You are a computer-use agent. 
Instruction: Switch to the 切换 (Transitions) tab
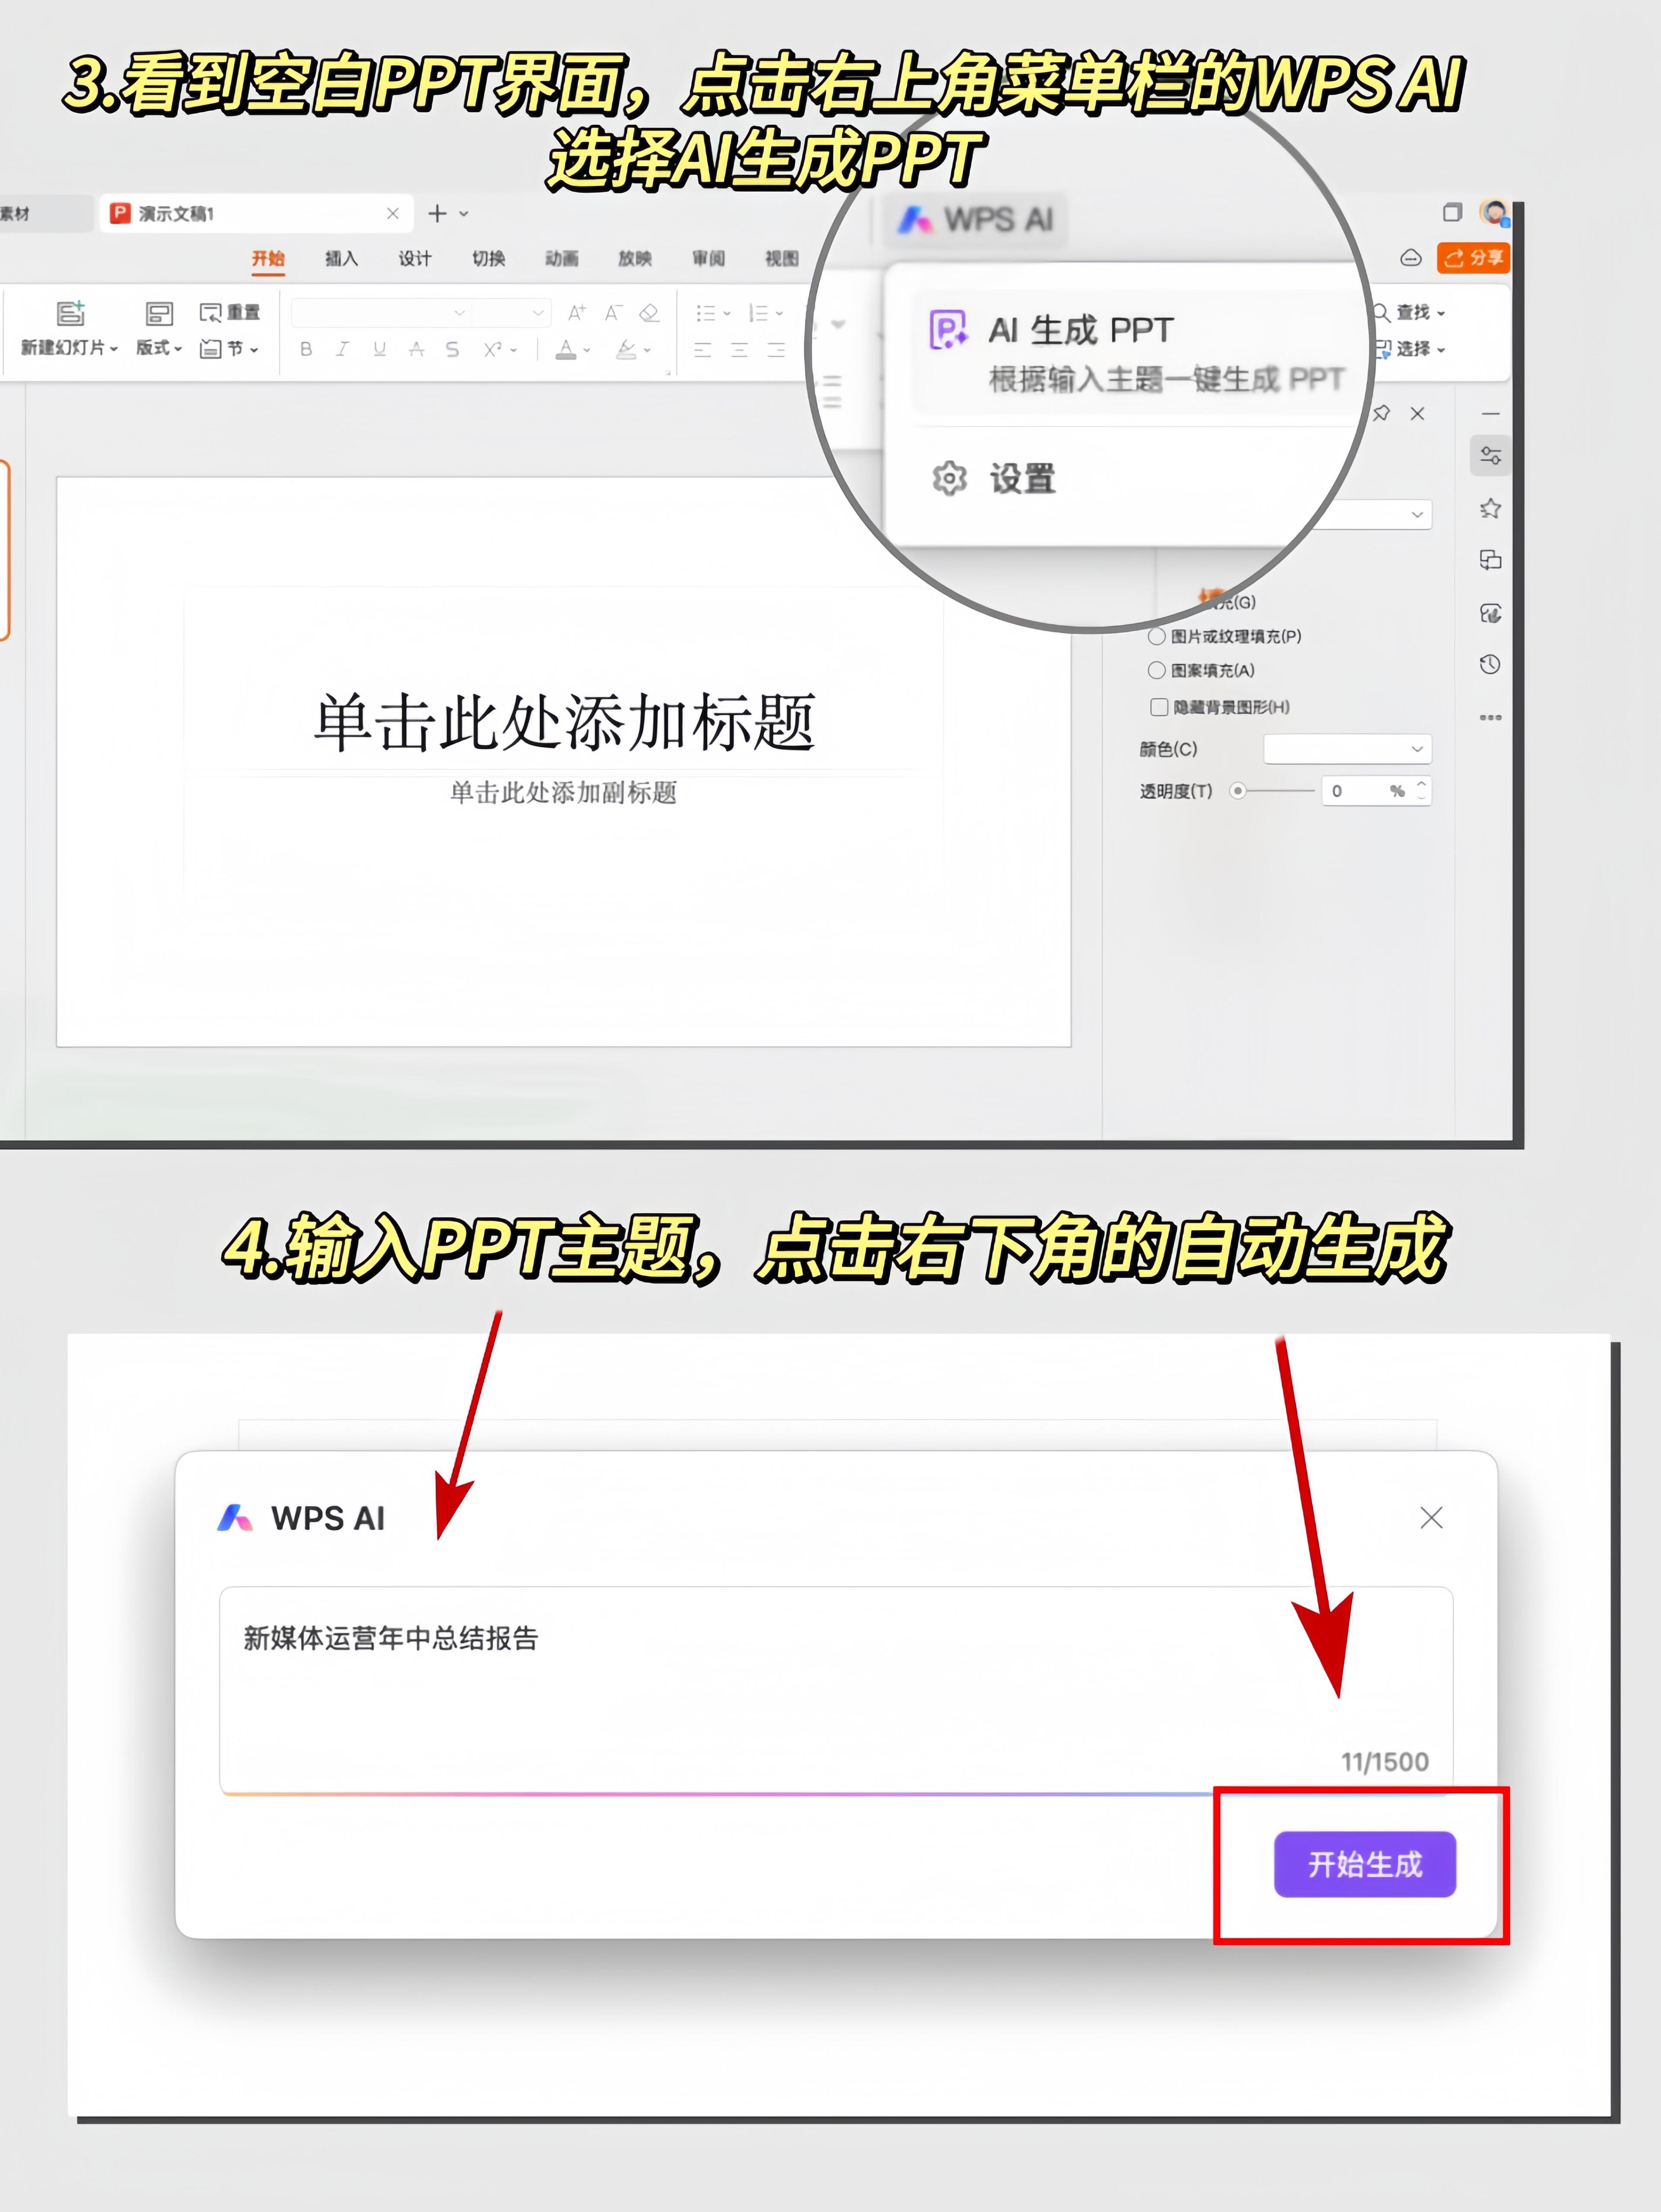(488, 259)
